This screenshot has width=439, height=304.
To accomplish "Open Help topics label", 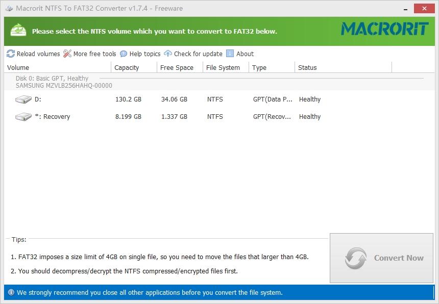I will 145,54.
